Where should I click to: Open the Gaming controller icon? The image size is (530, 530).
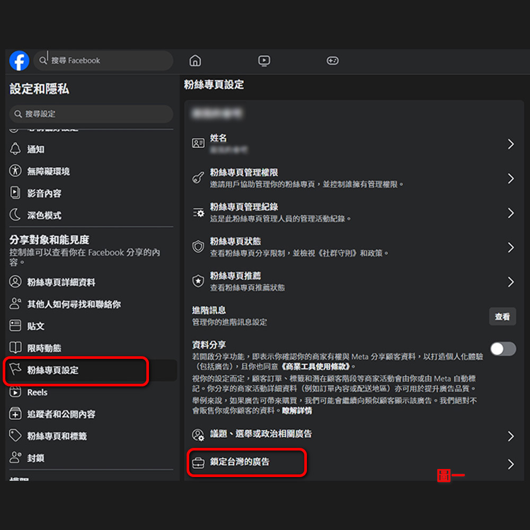(332, 61)
